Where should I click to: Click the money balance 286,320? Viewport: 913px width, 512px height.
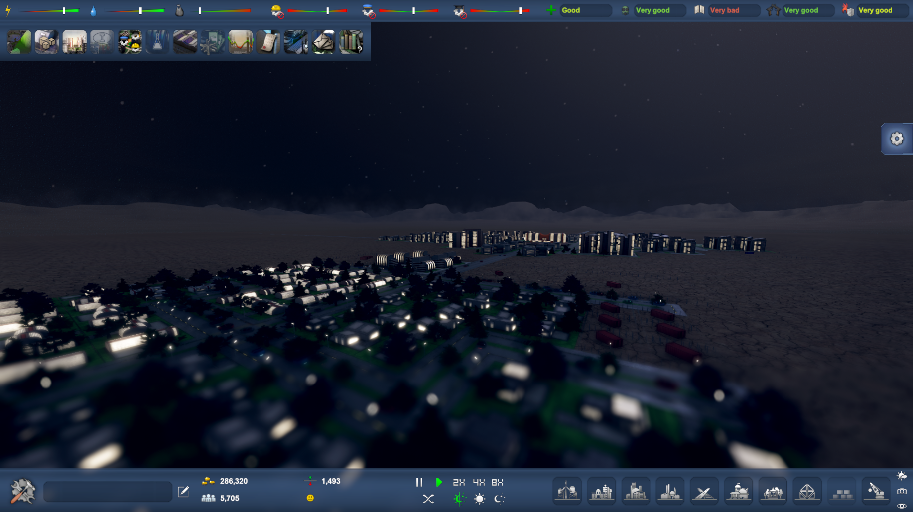click(234, 481)
